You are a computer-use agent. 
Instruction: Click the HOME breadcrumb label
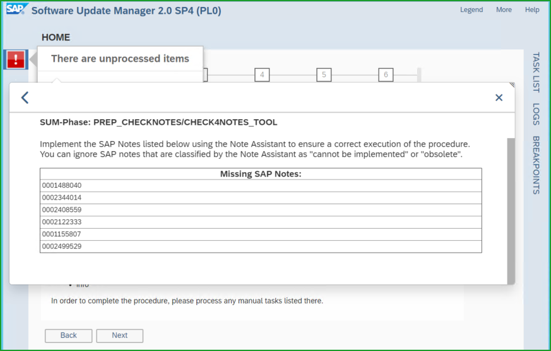(56, 37)
